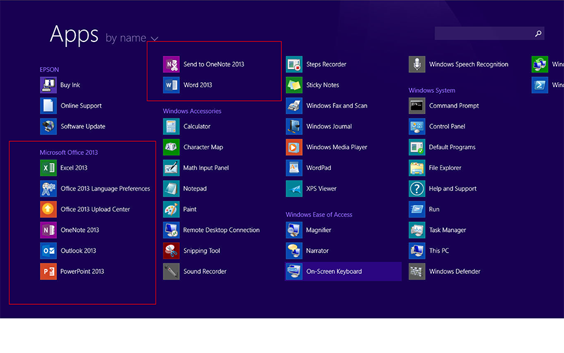Open the Remote Desktop Connection icon

171,230
